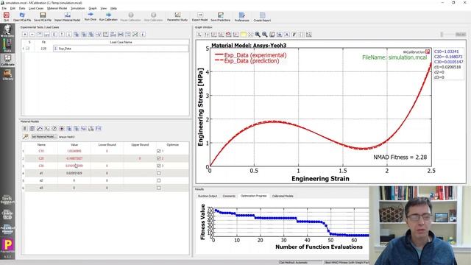Select the Optimization Progress tab
Screen dimensions: 471x265
point(253,196)
